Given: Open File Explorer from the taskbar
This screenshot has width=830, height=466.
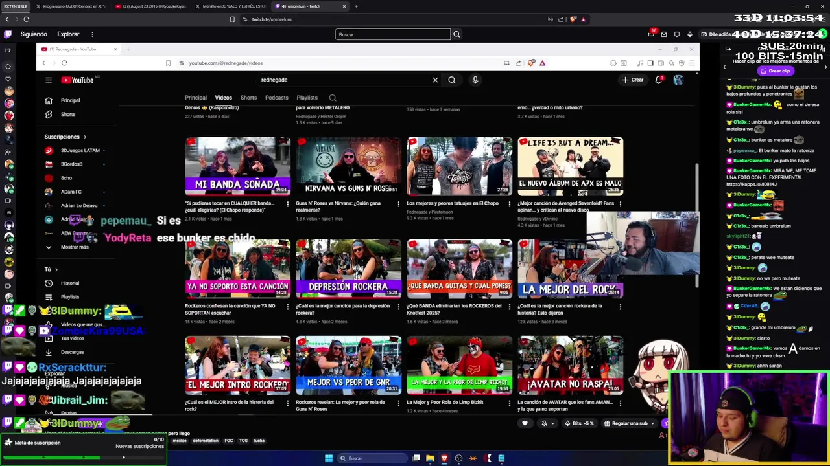Looking at the screenshot, I should pos(430,458).
